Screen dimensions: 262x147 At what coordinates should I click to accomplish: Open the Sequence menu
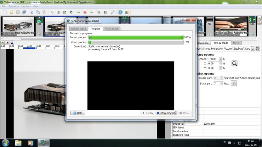pos(14,6)
